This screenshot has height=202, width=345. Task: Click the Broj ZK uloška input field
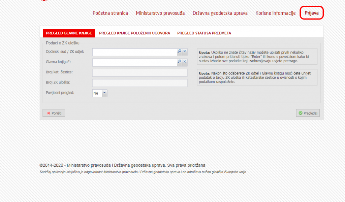140,83
